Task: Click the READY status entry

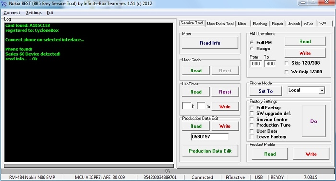Action: (277, 177)
